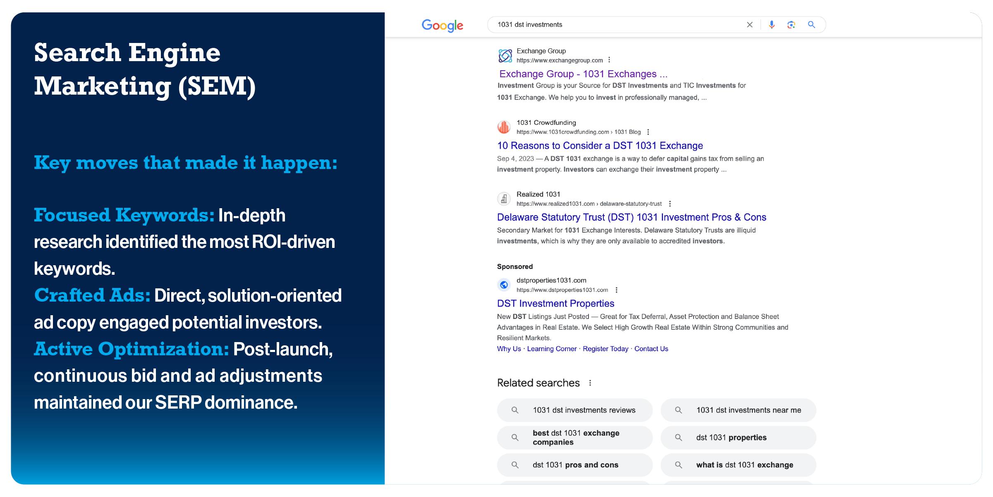
Task: Click the date 'Sep 4, 2023' in snippet
Action: point(515,159)
